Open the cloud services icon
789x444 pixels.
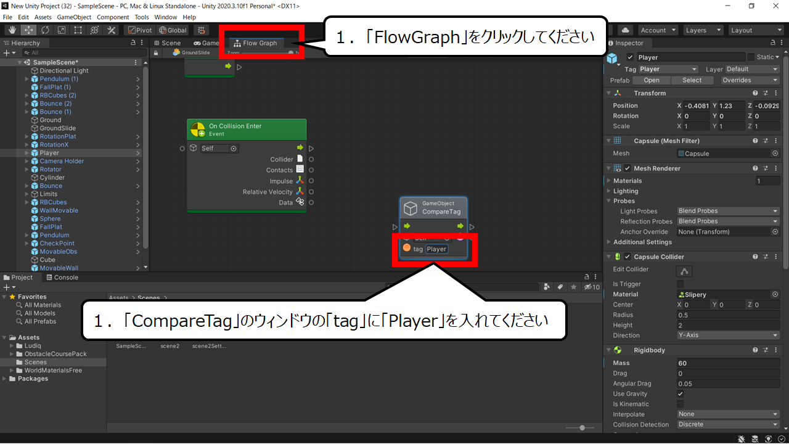[x=625, y=30]
